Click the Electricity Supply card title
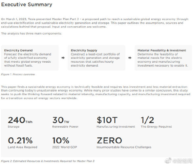The image size is (193, 164). [84, 50]
